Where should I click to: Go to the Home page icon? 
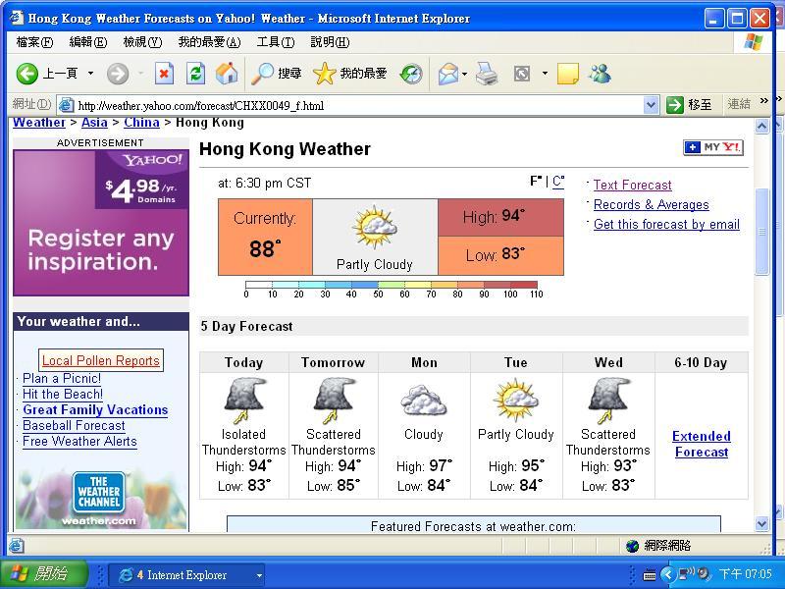coord(227,74)
